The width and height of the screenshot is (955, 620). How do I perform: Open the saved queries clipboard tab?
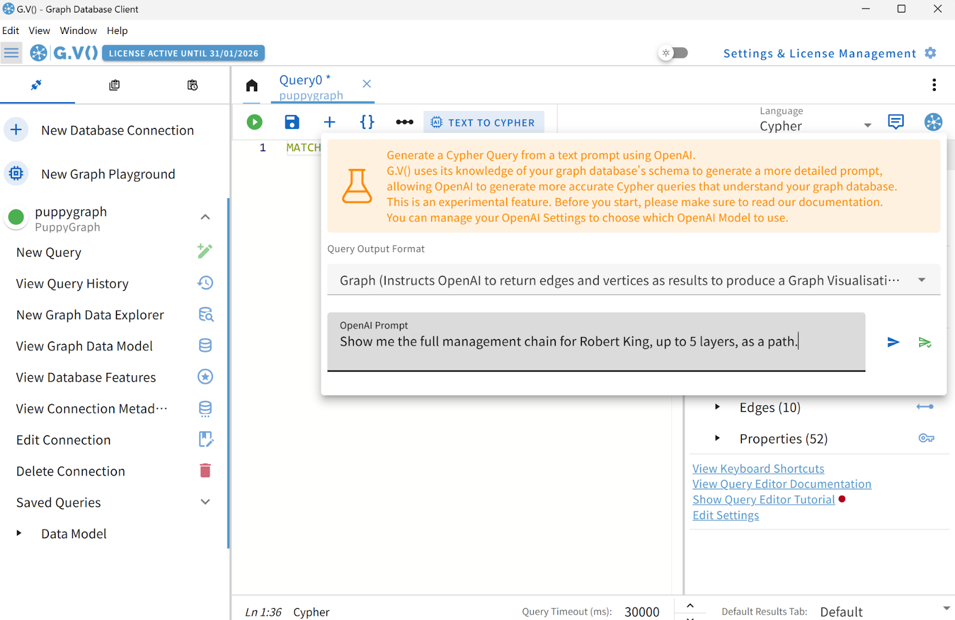click(115, 85)
